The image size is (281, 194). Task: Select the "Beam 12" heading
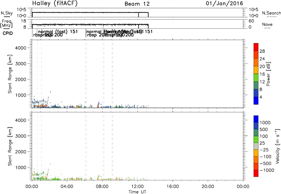[x=137, y=4]
